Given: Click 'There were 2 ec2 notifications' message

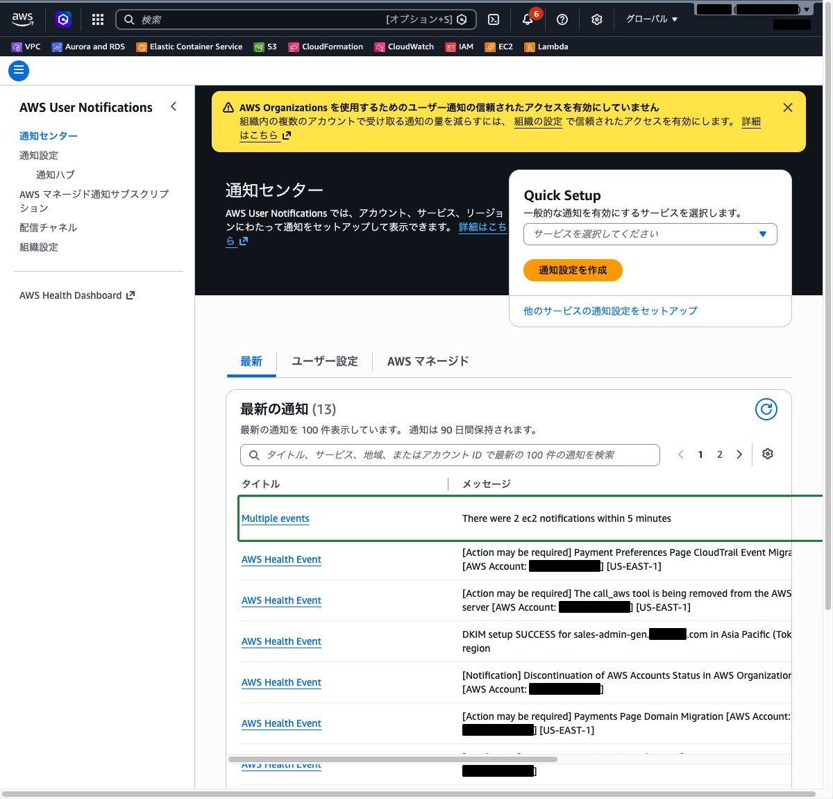Looking at the screenshot, I should tap(566, 518).
